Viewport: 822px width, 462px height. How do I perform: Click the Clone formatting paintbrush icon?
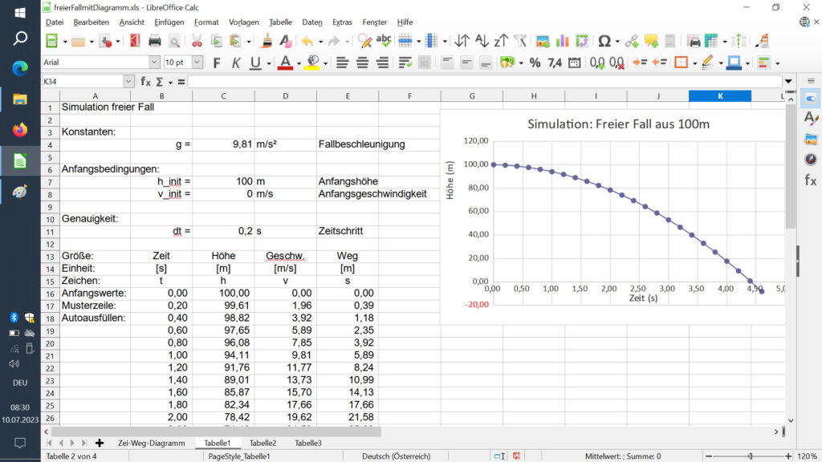(x=267, y=41)
